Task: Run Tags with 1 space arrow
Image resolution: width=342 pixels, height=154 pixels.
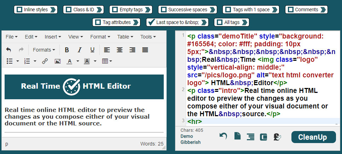Action: 274,10
